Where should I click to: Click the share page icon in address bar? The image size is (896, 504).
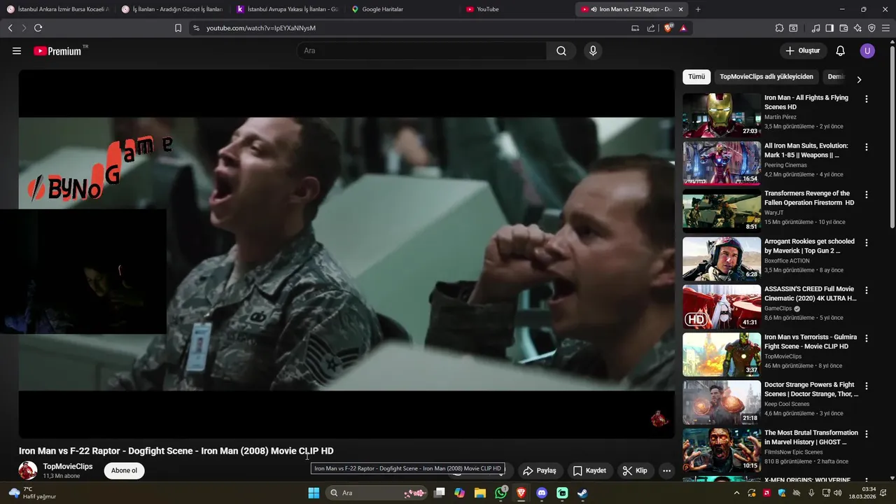tap(651, 28)
